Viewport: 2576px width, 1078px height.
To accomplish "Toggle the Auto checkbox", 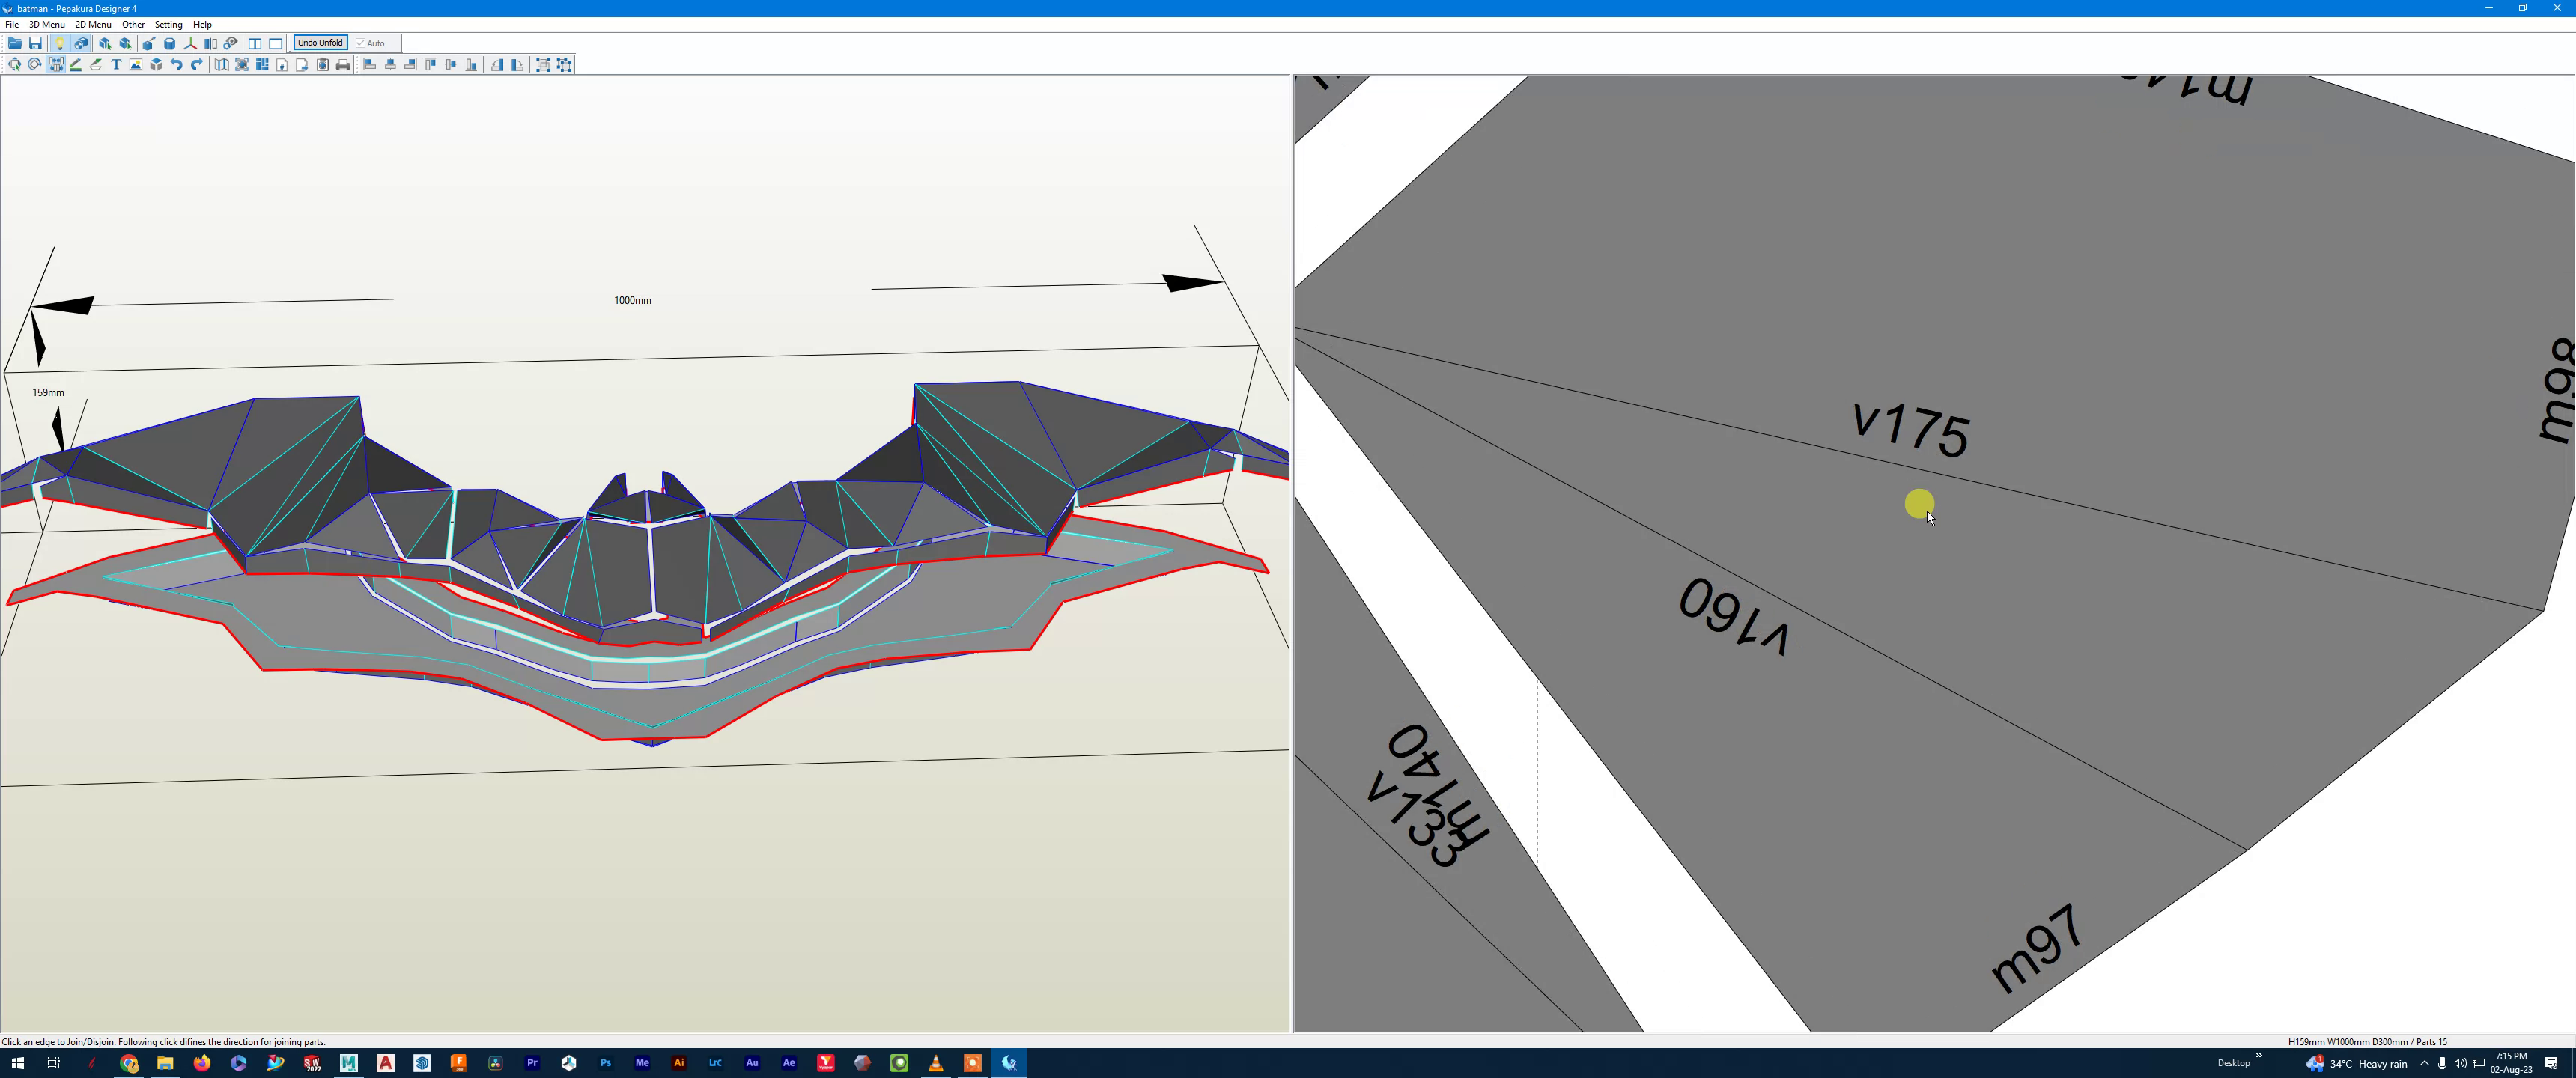I will click(361, 43).
